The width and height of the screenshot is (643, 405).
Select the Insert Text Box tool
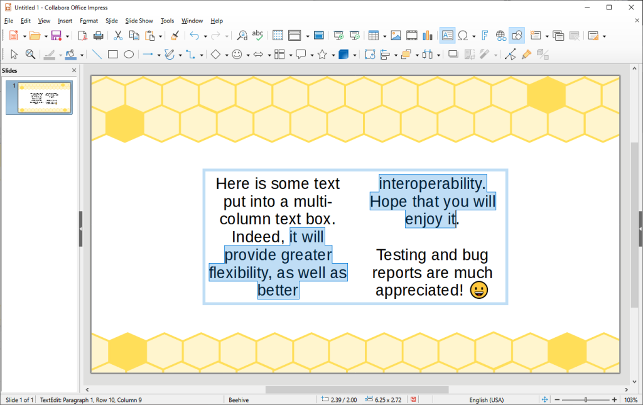(x=447, y=35)
